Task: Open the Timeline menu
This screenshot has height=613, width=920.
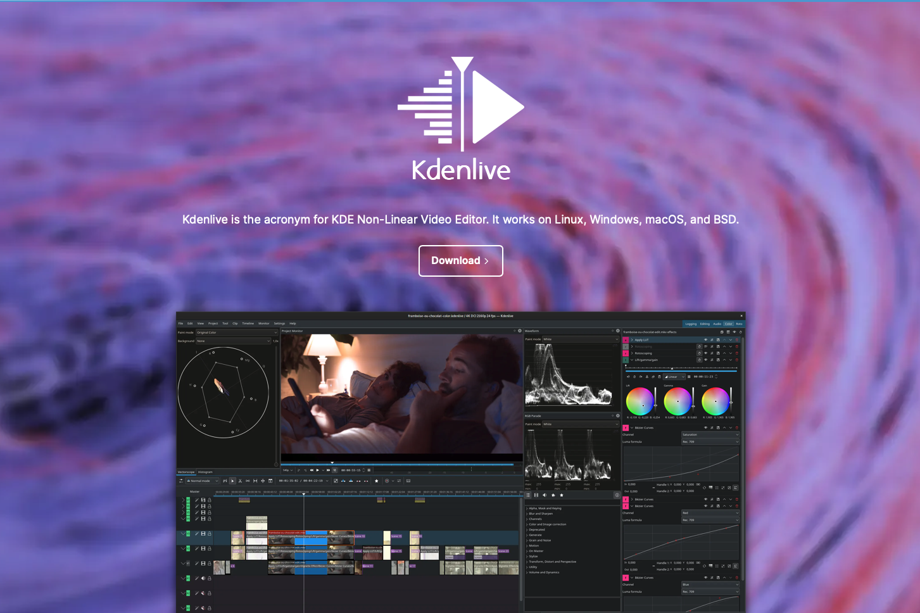Action: point(248,324)
